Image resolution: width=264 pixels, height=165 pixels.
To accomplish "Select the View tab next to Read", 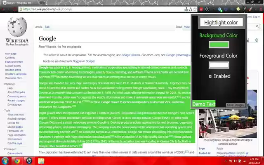I will (x=187, y=27).
